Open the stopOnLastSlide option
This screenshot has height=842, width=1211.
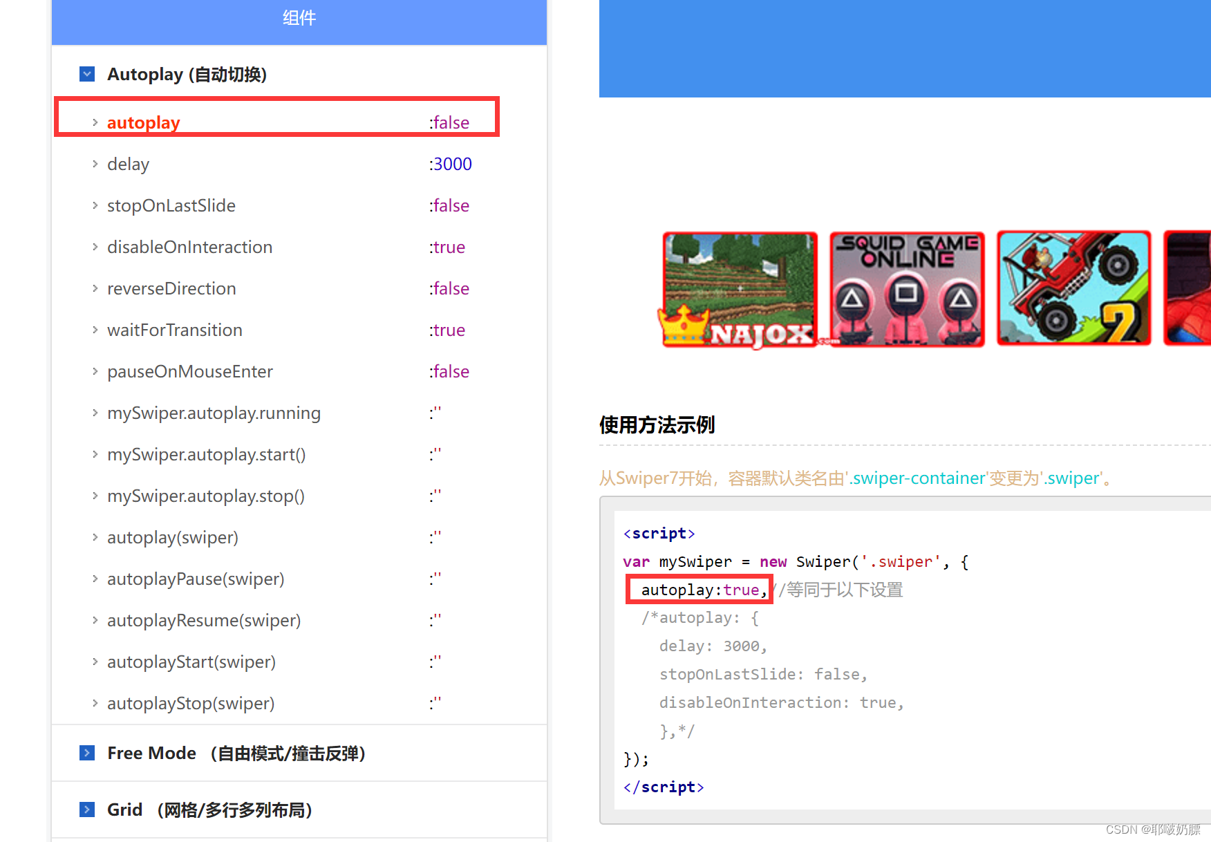pos(171,205)
